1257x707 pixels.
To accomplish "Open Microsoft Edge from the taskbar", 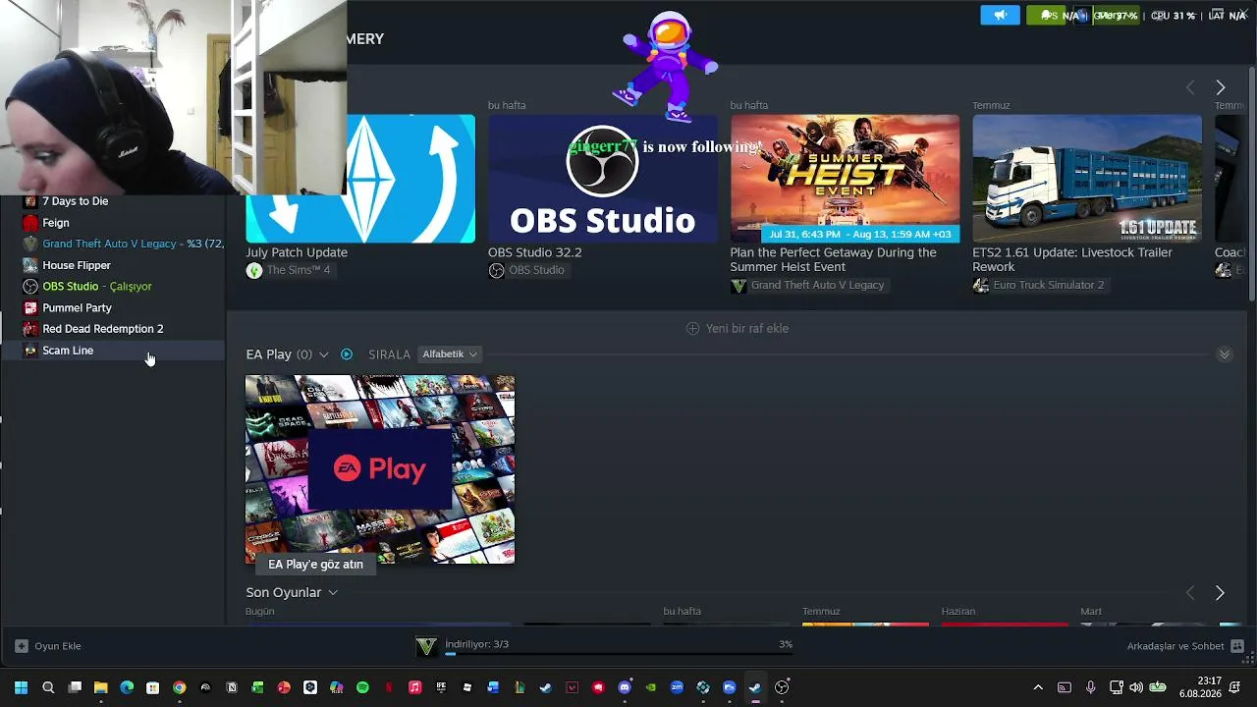I will pyautogui.click(x=127, y=687).
